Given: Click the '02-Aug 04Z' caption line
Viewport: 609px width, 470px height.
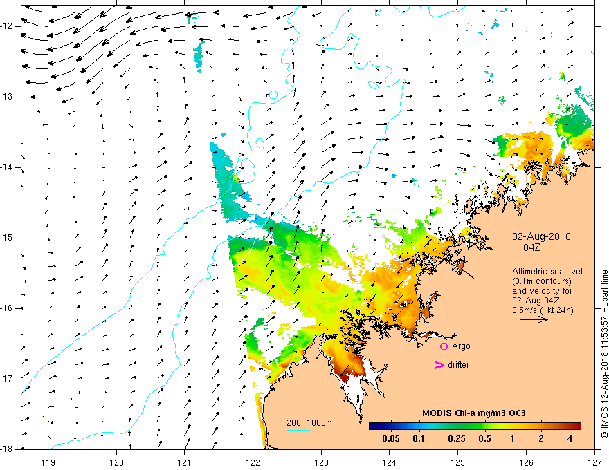Looking at the screenshot, I should point(536,301).
